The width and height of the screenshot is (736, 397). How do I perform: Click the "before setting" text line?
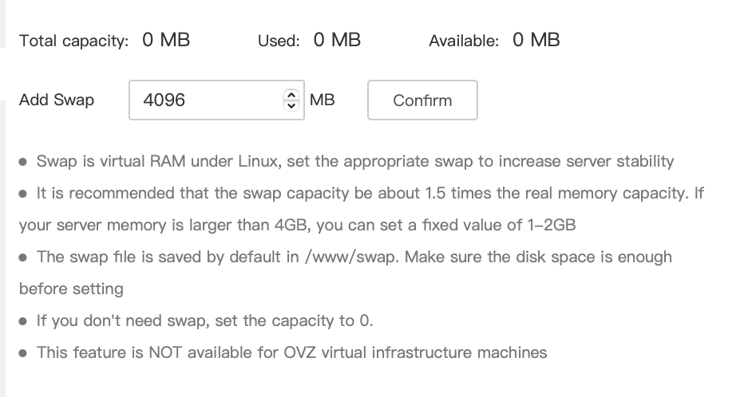(x=71, y=289)
